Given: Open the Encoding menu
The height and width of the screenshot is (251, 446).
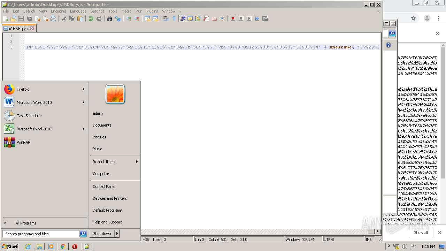Looking at the screenshot, I should [x=58, y=11].
